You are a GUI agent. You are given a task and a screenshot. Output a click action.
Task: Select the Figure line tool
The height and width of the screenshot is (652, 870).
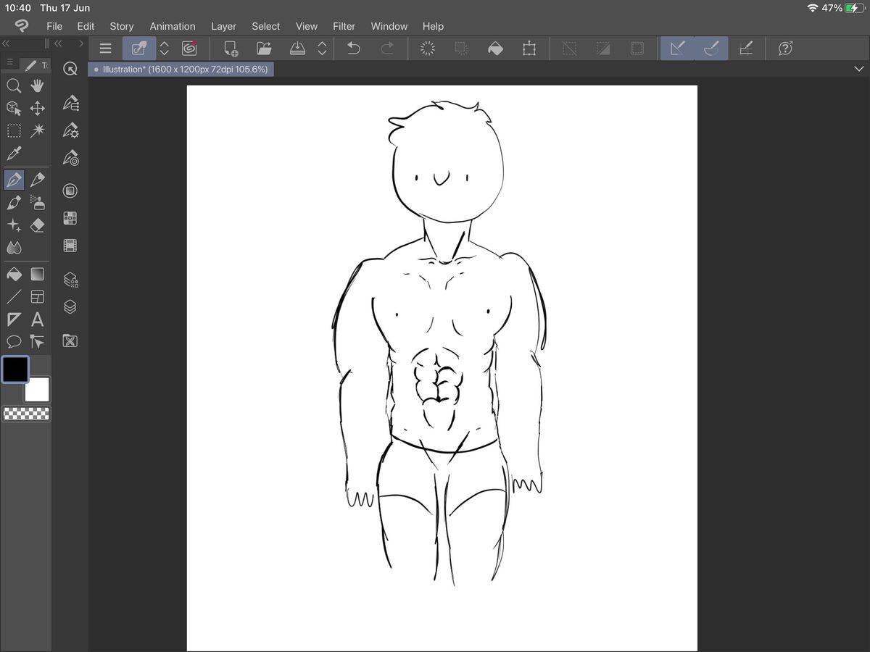coord(14,296)
